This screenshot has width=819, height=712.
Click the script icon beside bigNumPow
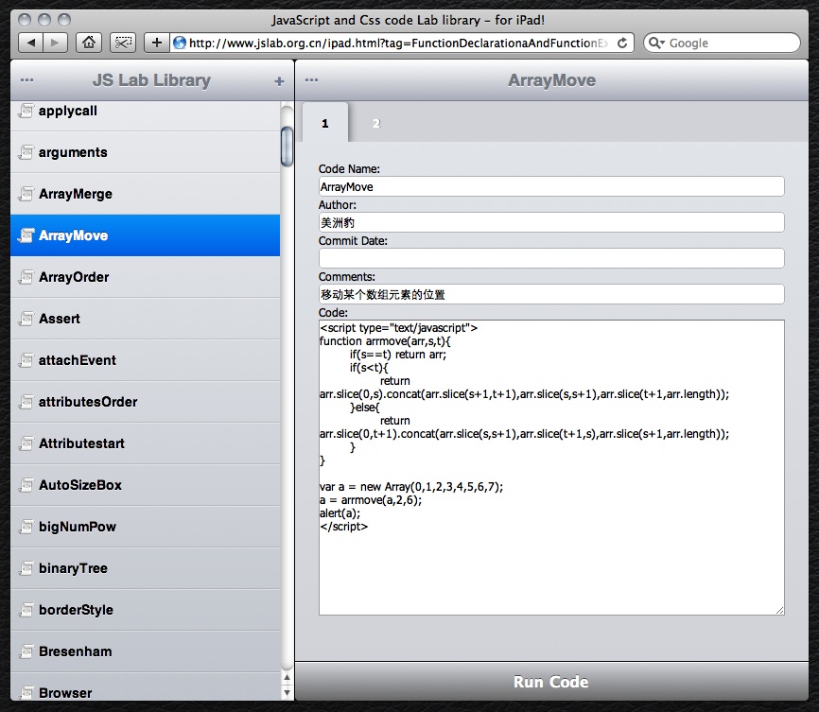[26, 527]
